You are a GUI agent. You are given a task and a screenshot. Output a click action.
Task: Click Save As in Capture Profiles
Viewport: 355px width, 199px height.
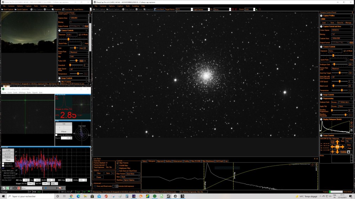[x=340, y=23]
